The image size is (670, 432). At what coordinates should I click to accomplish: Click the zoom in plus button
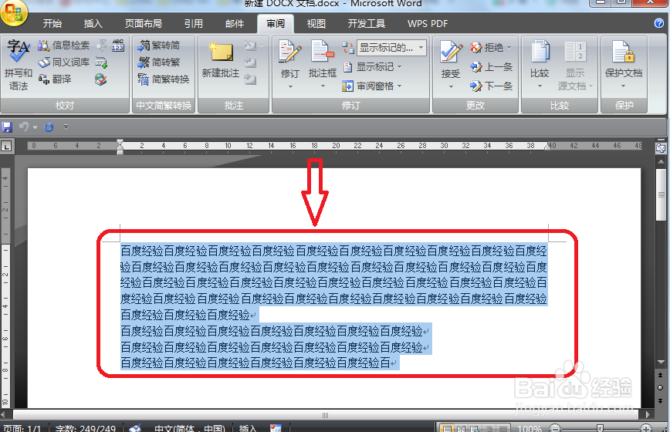tap(646, 428)
